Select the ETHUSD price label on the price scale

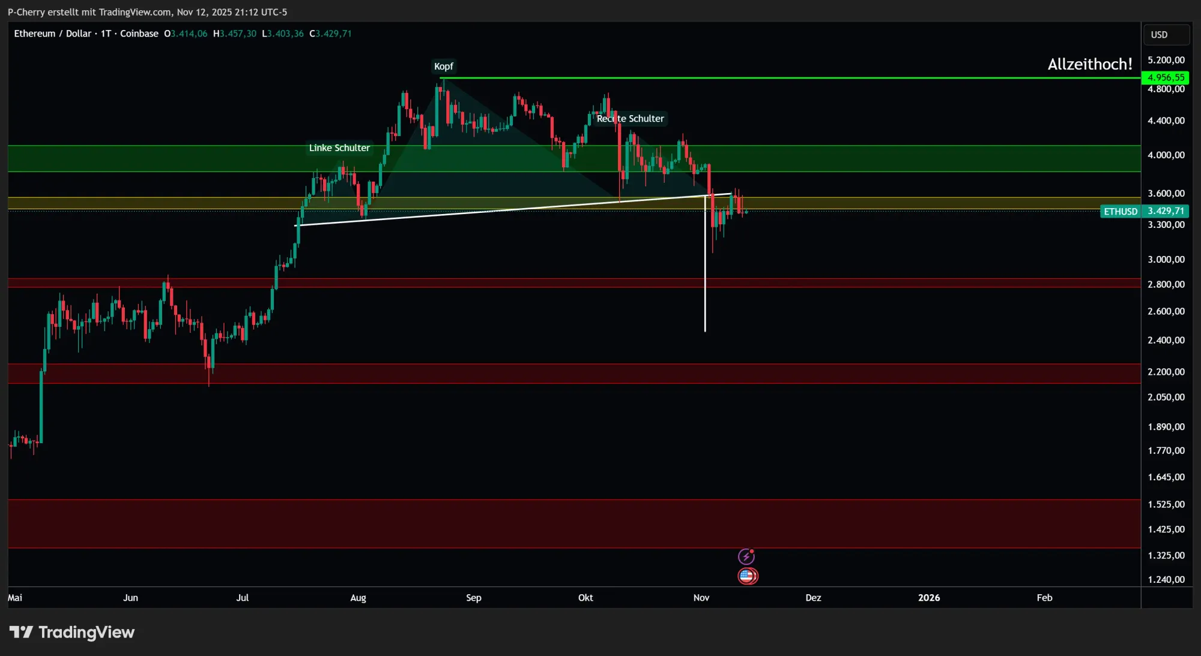(x=1121, y=211)
